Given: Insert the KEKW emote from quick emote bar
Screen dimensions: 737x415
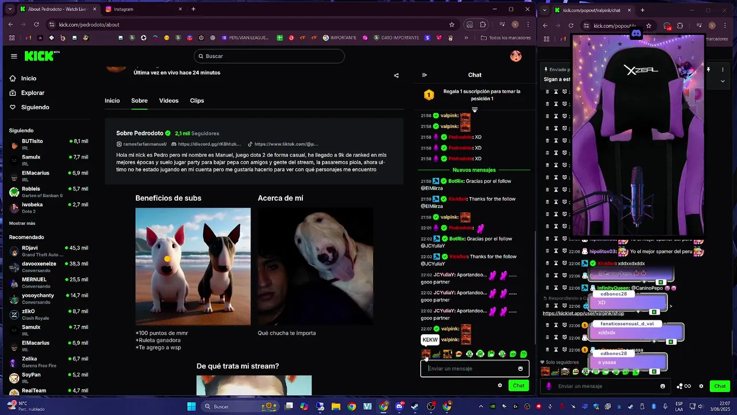Looking at the screenshot, I should point(426,354).
